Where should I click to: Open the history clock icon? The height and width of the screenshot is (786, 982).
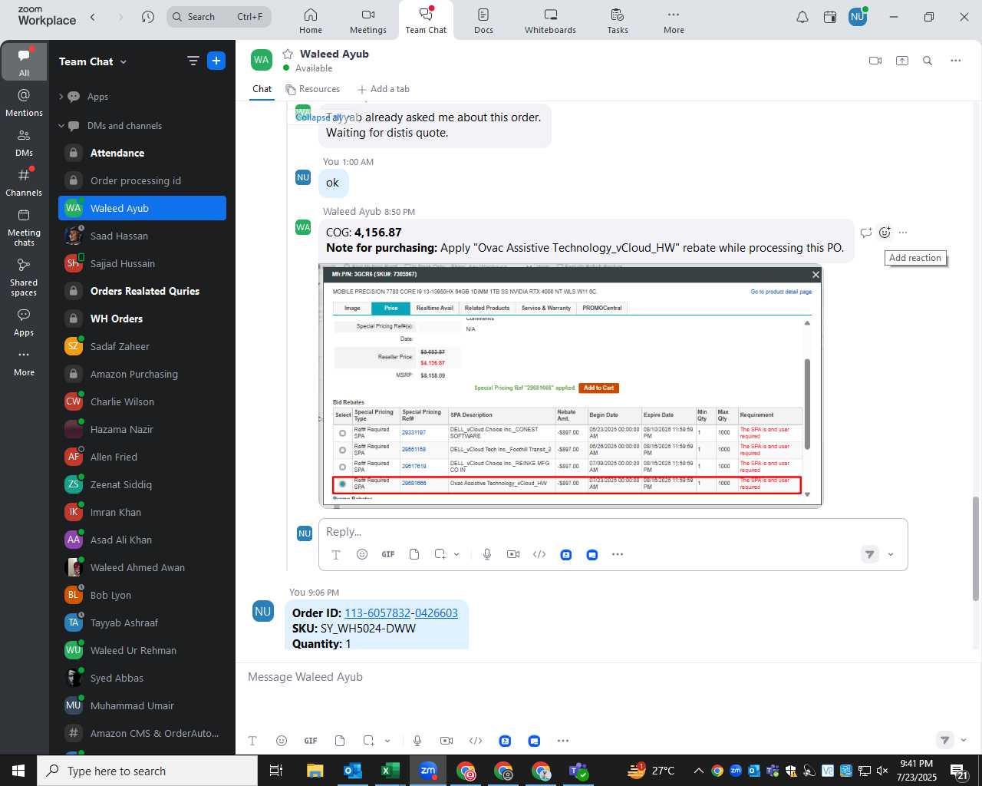click(x=148, y=17)
